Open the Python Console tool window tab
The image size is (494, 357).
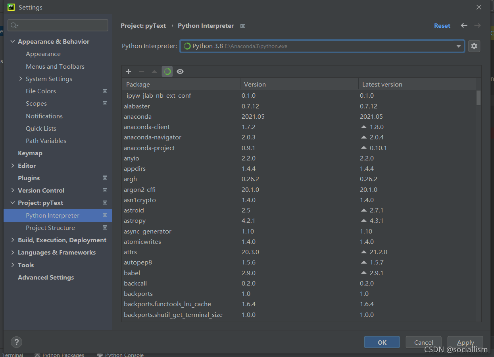[120, 355]
